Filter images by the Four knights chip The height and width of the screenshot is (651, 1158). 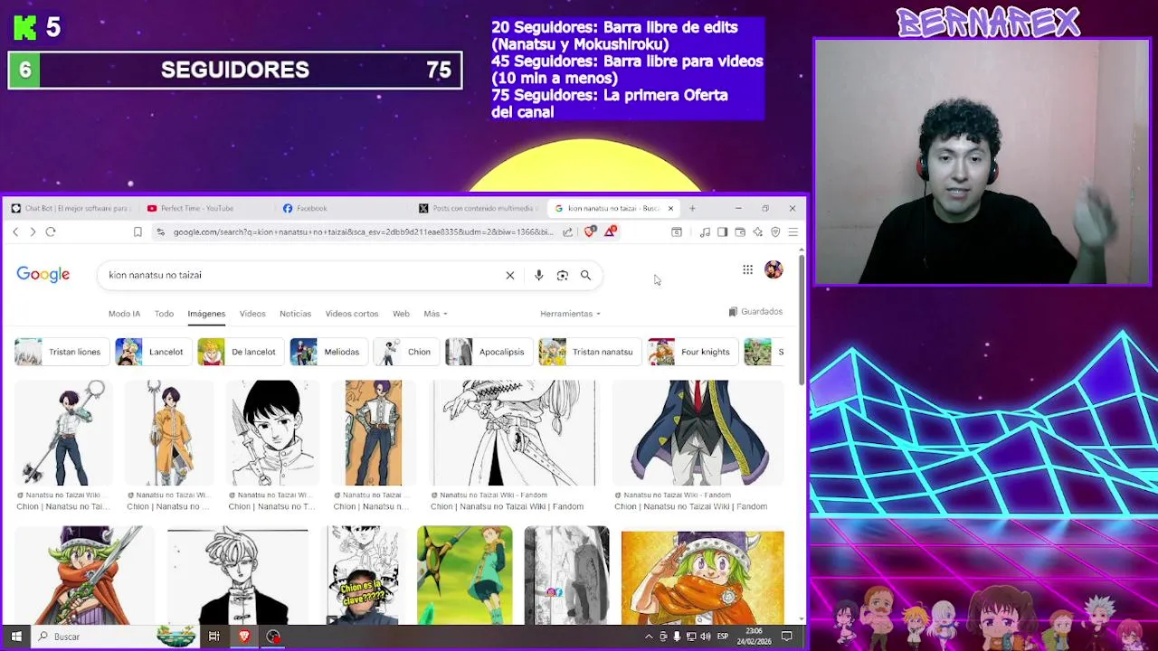[x=692, y=352]
